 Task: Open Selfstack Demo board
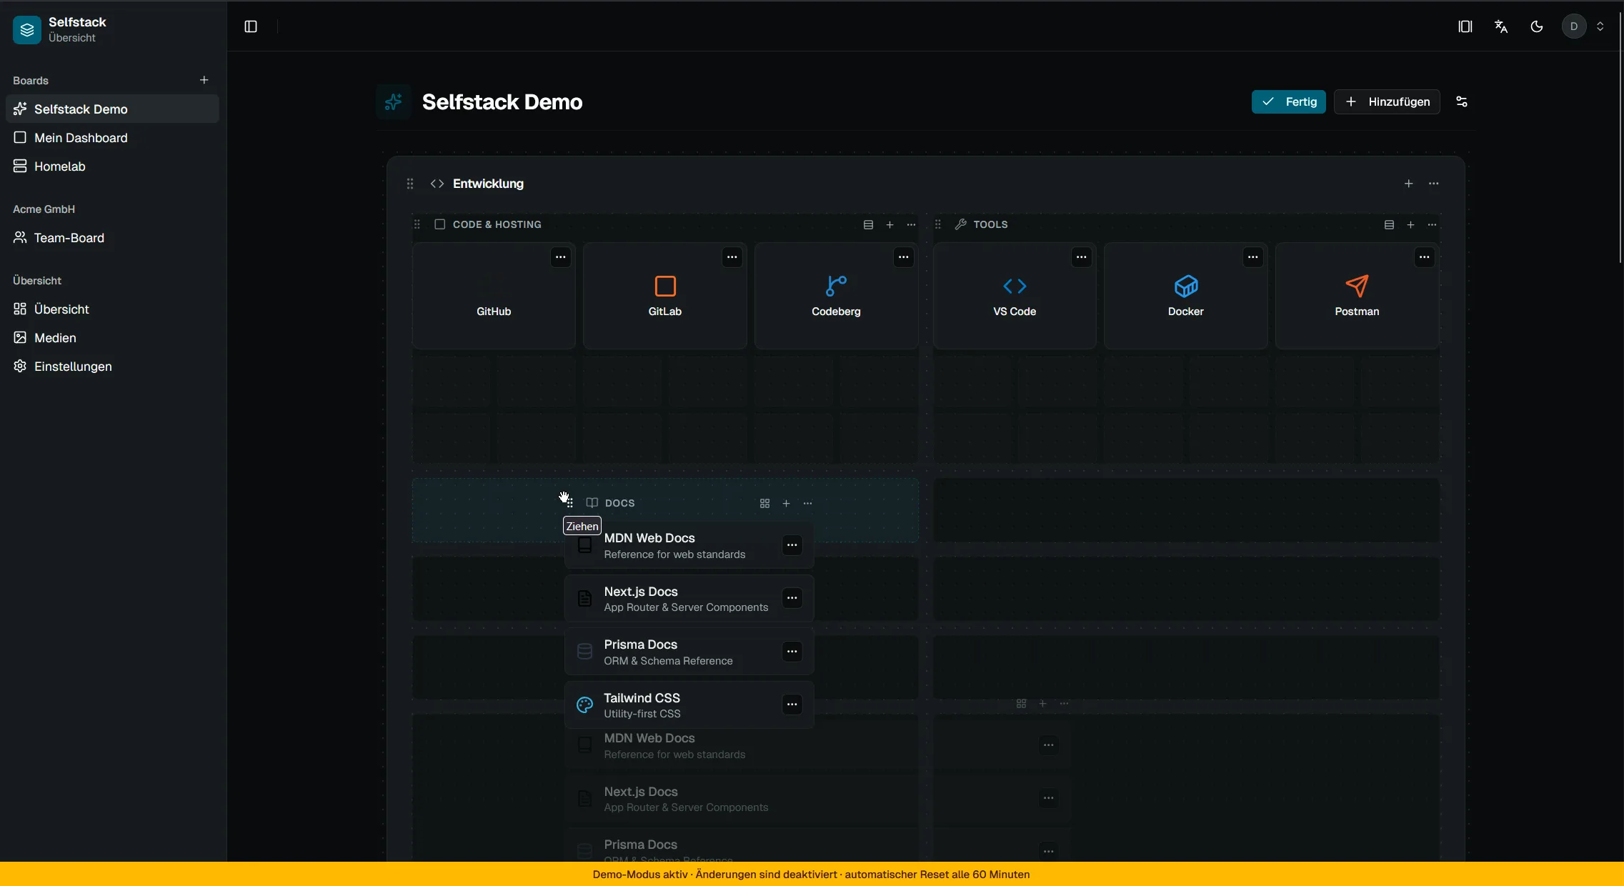pos(112,109)
